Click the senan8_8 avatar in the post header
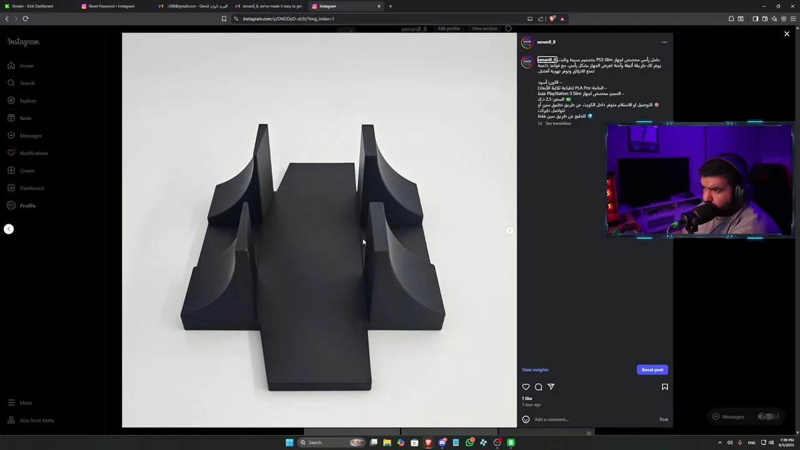The image size is (800, 450). (527, 42)
